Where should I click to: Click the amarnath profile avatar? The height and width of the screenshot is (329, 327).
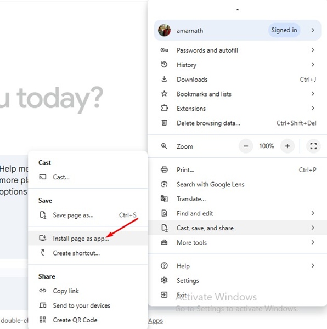click(x=164, y=30)
